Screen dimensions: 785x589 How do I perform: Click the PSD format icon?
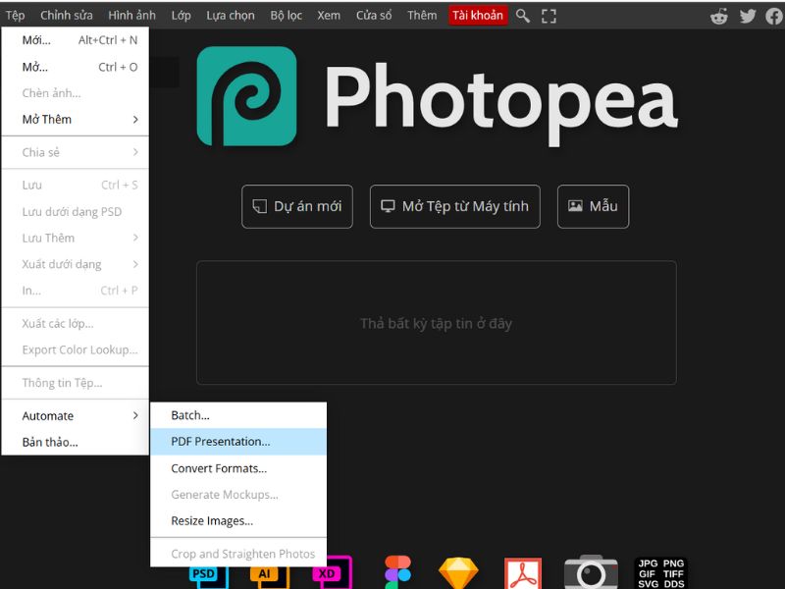(209, 574)
